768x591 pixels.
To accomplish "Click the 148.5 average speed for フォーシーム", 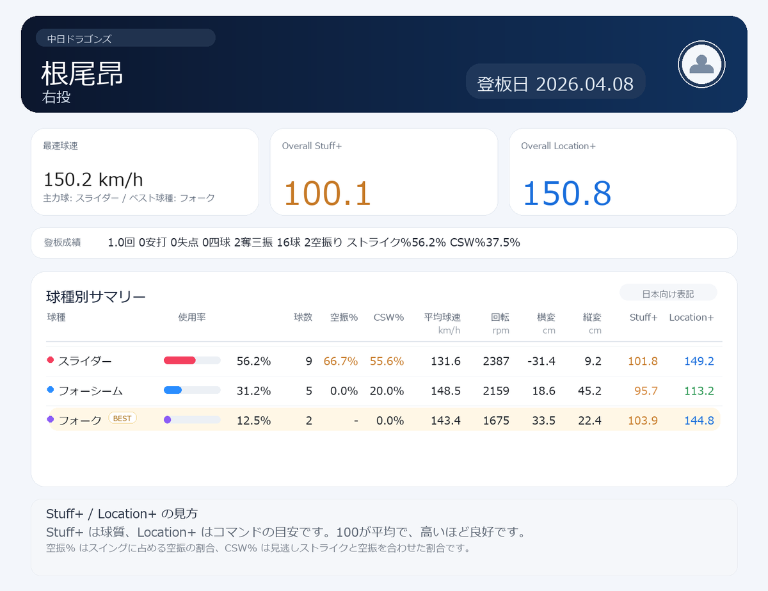I will pos(445,391).
